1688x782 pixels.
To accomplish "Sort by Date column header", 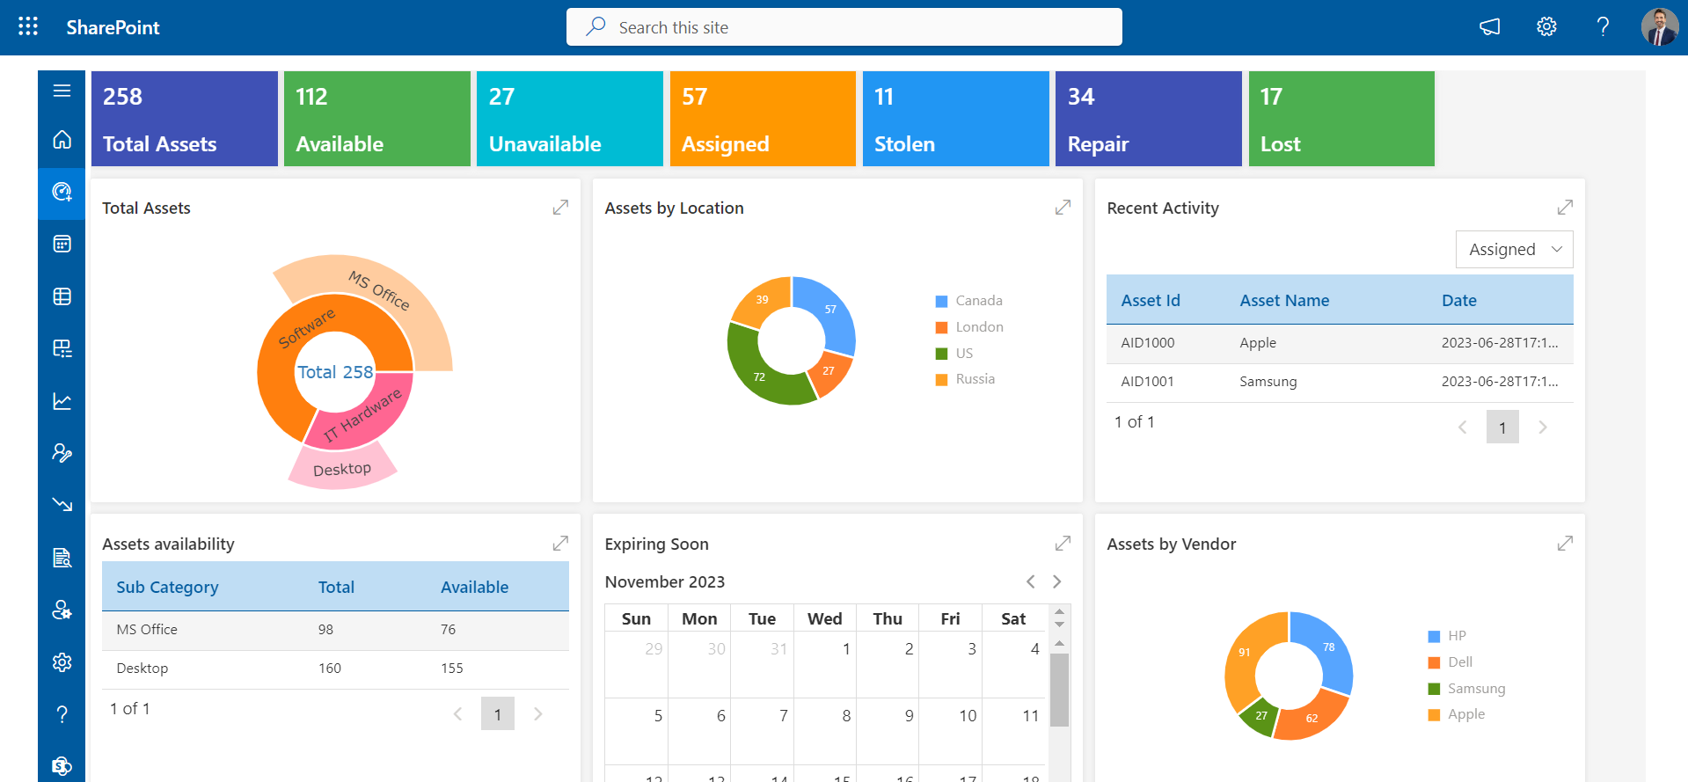I will pyautogui.click(x=1459, y=301).
